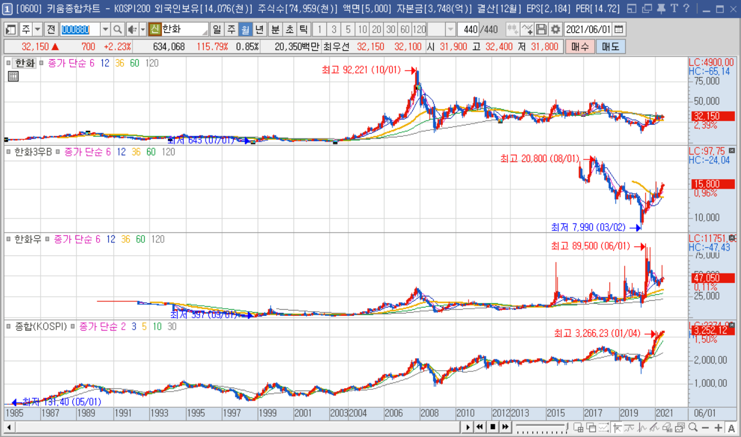Open the dropdown arrow next to 주 selector
The image size is (741, 437).
[38, 29]
